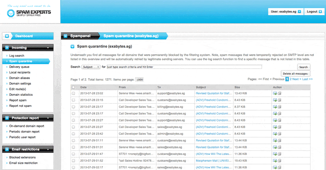This screenshot has width=326, height=170.
Task: Click the home icon beside Dashboard
Action: (x=7, y=36)
